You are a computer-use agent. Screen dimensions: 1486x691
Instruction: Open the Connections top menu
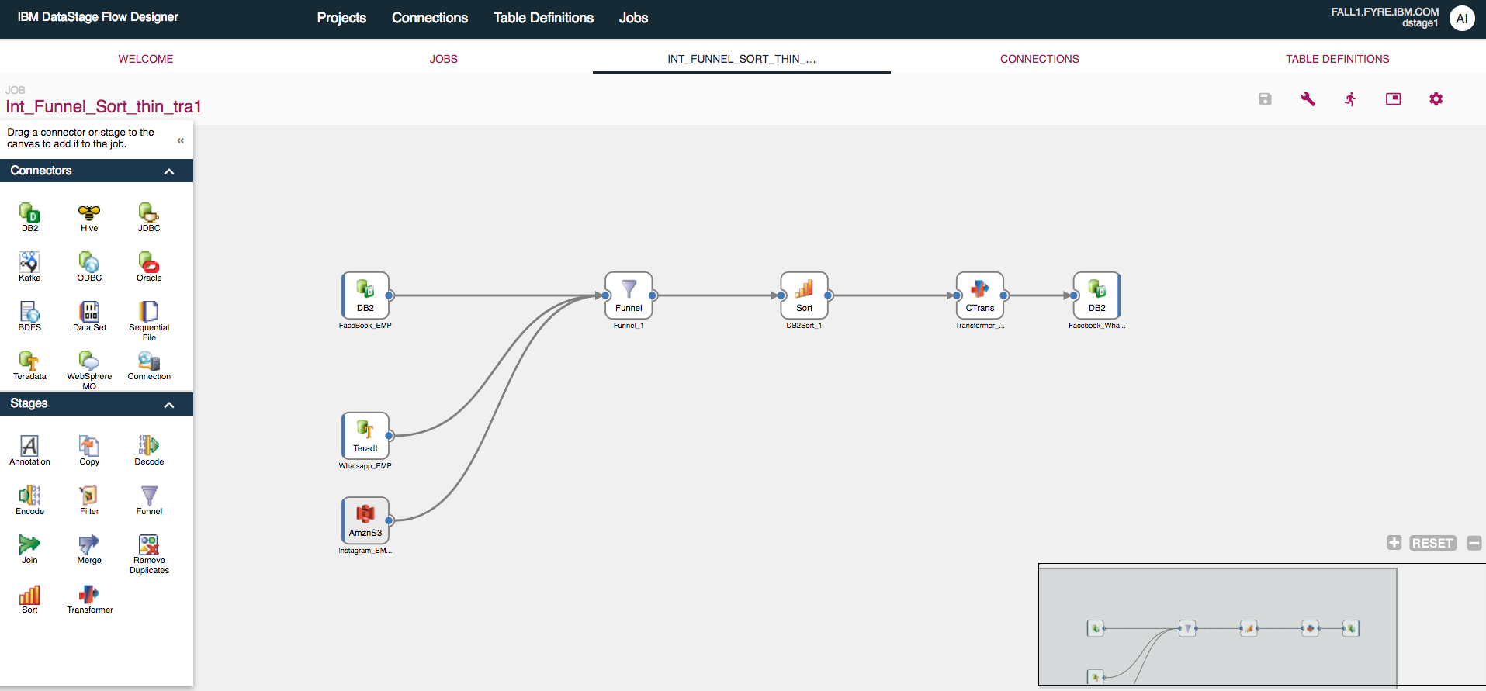click(x=430, y=18)
